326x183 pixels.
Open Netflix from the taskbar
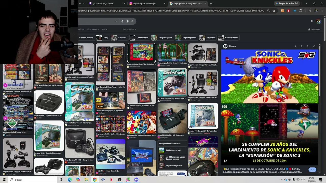111,180
